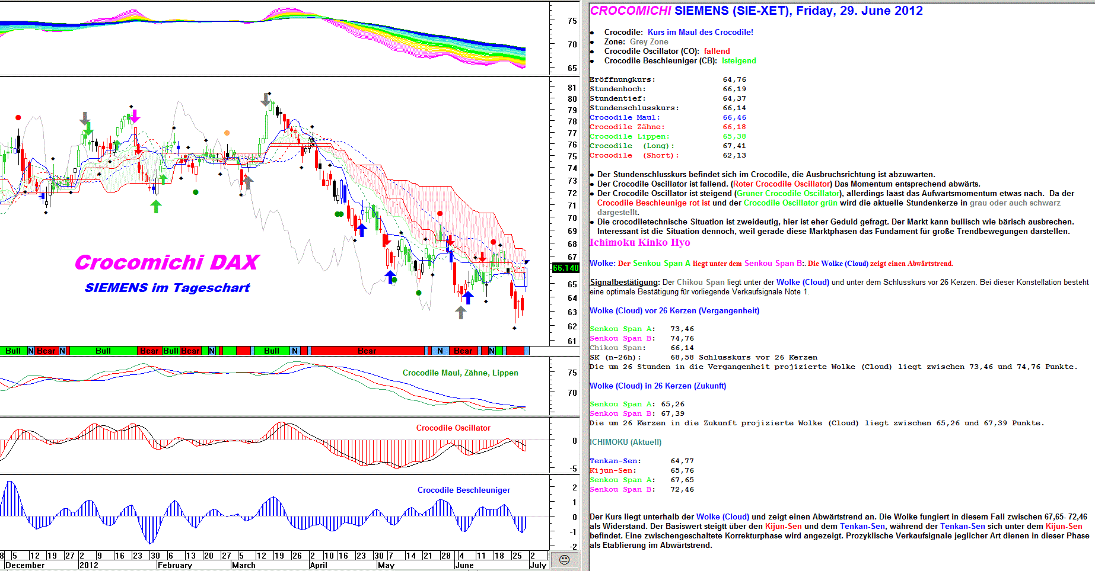Click the longest red Bear segment
1095x571 pixels.
click(367, 351)
